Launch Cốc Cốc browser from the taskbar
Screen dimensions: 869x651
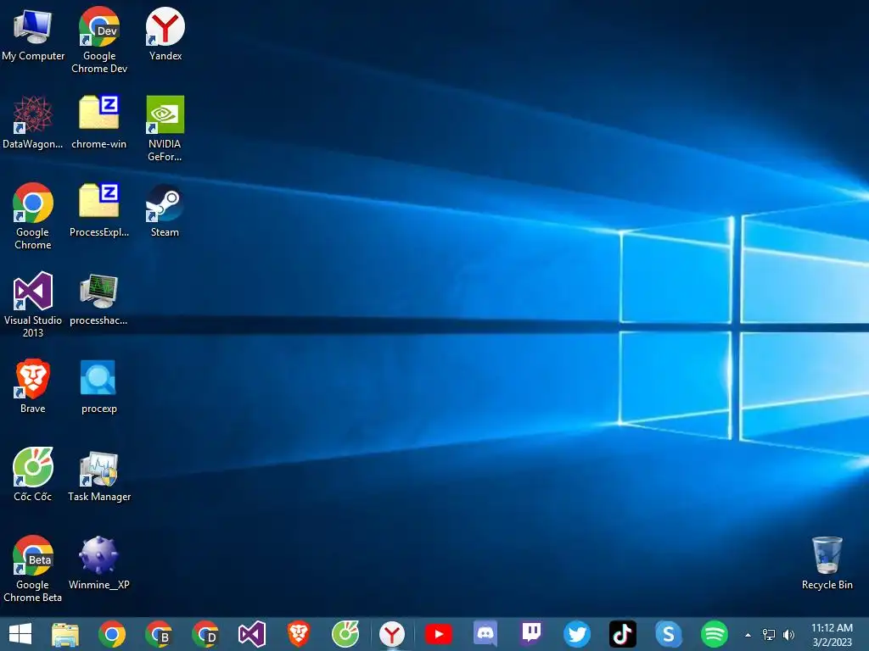[345, 634]
